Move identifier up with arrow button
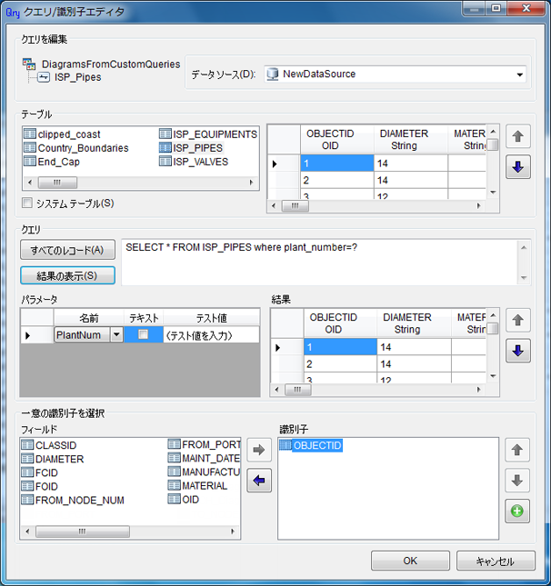This screenshot has height=586, width=551. pos(517,450)
